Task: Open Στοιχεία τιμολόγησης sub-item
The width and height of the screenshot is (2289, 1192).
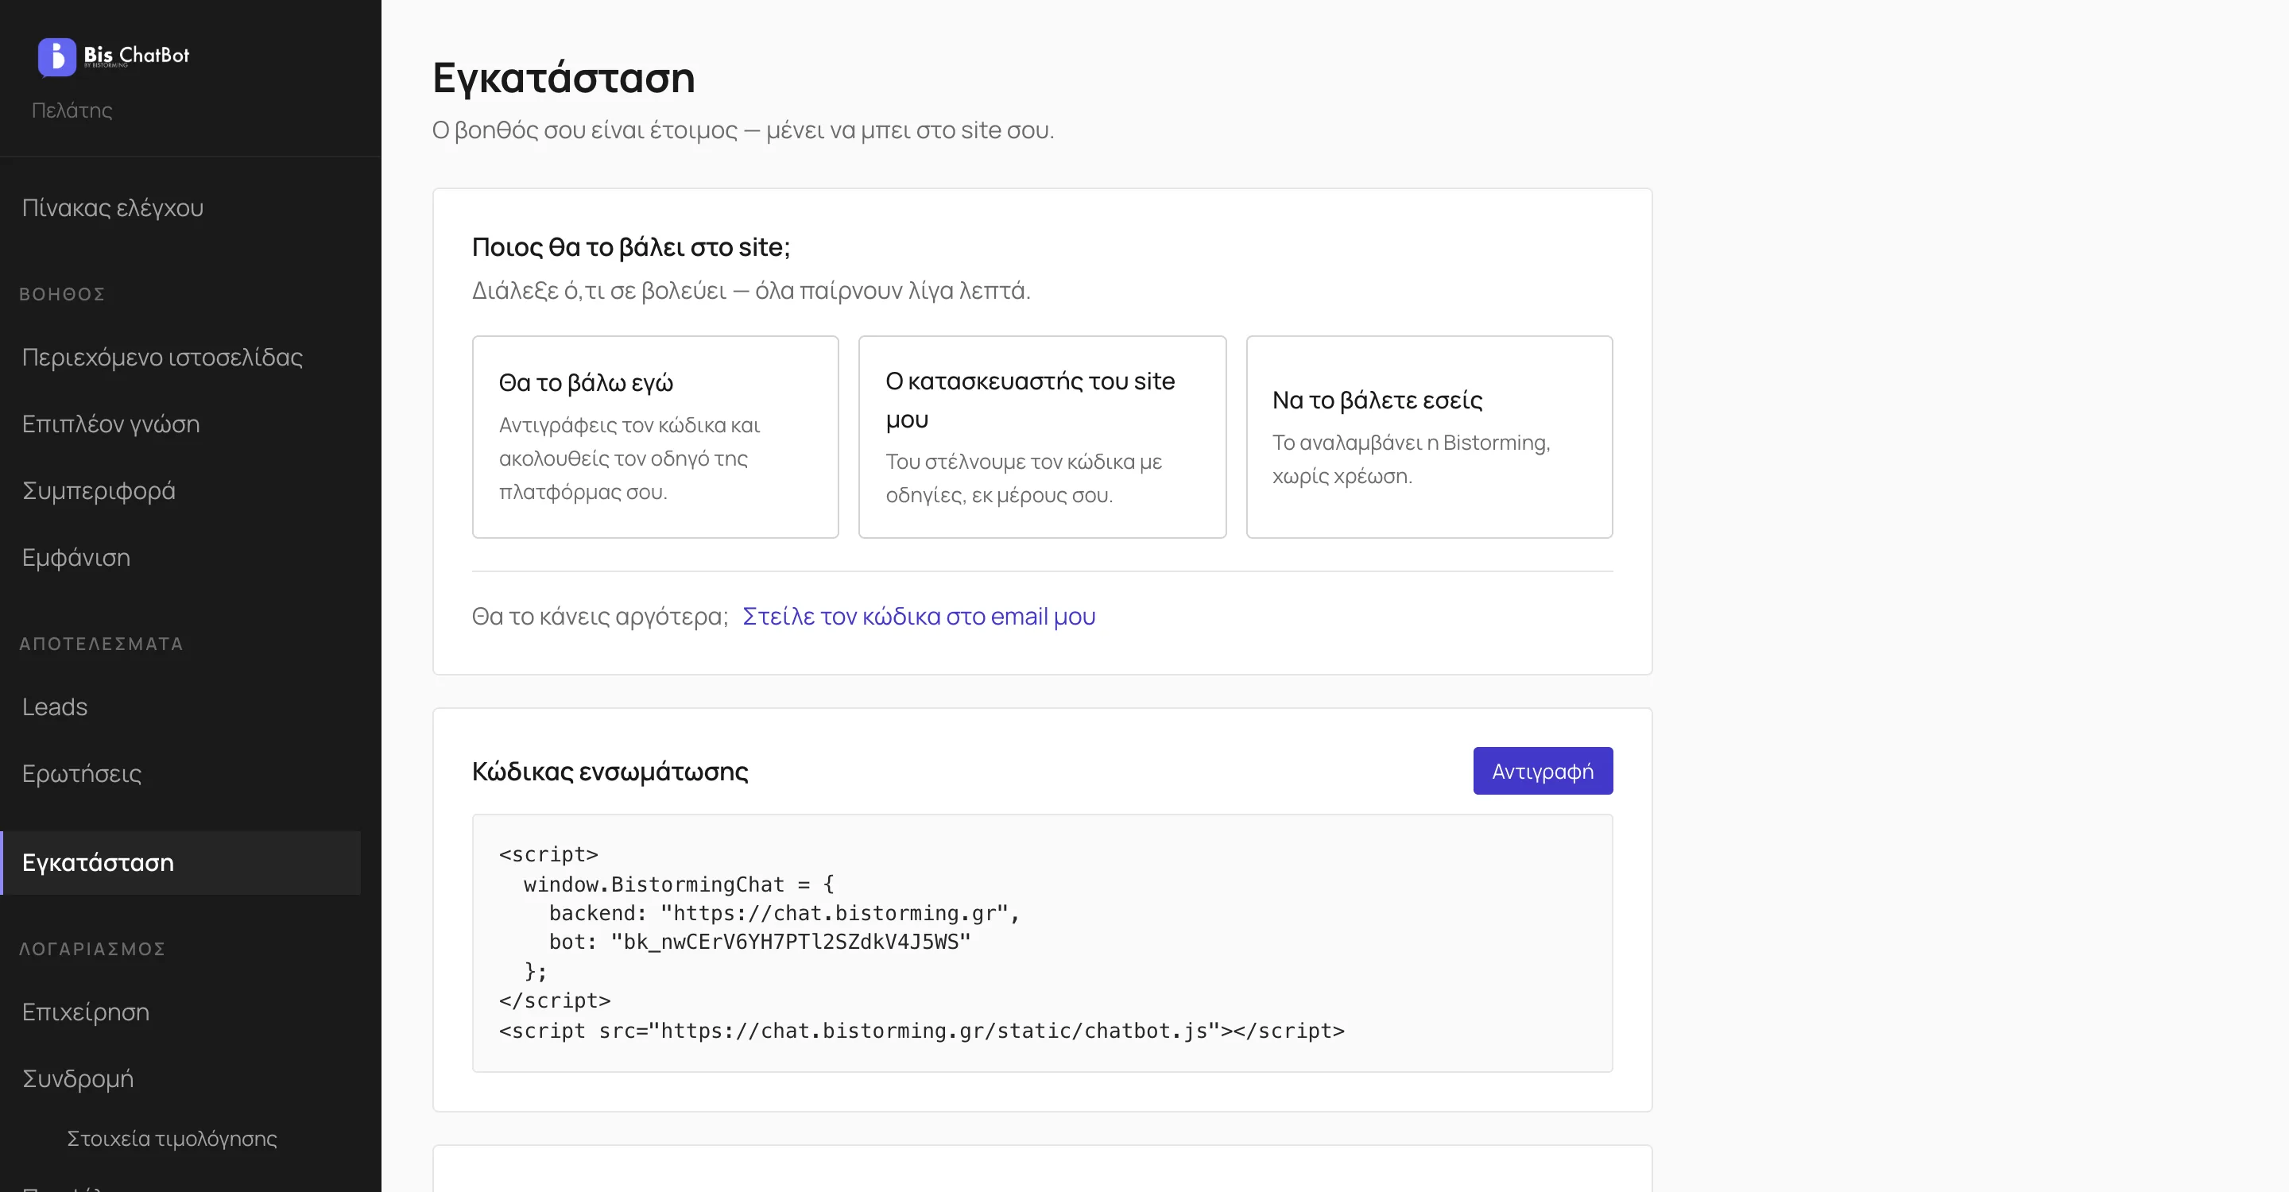Action: (x=172, y=1138)
